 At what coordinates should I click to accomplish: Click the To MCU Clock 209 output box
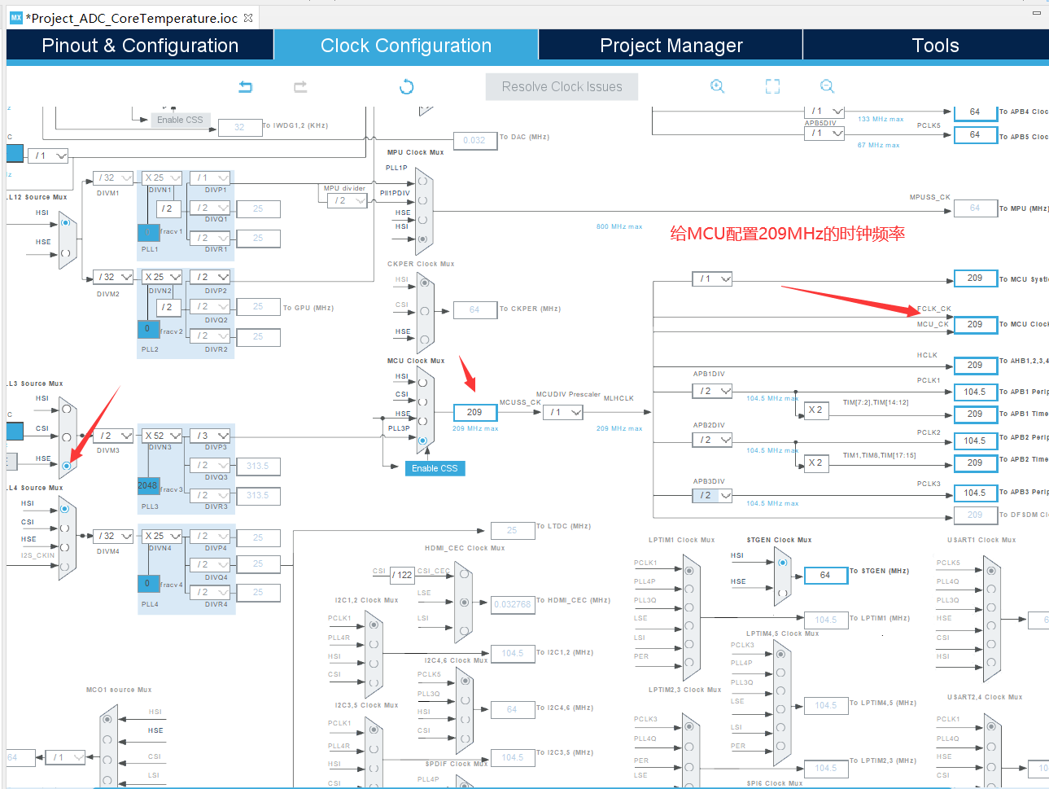coord(975,324)
